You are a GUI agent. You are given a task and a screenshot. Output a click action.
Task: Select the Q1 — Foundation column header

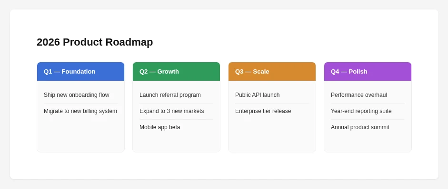click(x=80, y=72)
